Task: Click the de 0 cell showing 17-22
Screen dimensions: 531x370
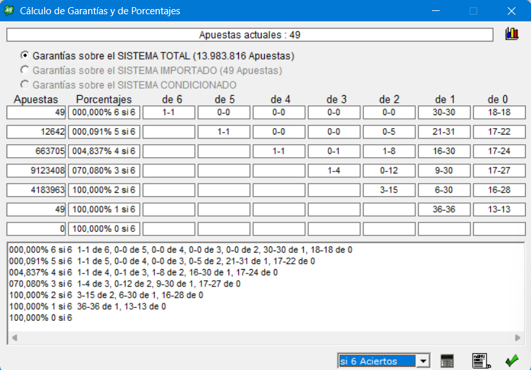Action: pyautogui.click(x=499, y=131)
